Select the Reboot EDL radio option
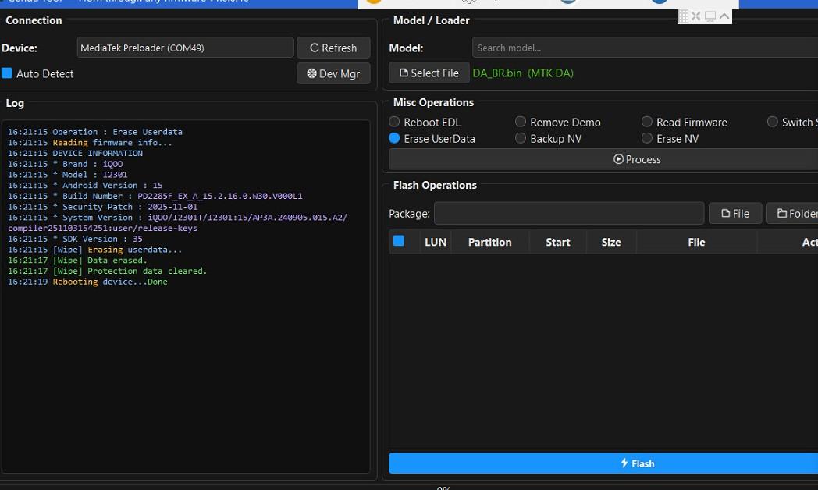This screenshot has width=818, height=490. [395, 122]
